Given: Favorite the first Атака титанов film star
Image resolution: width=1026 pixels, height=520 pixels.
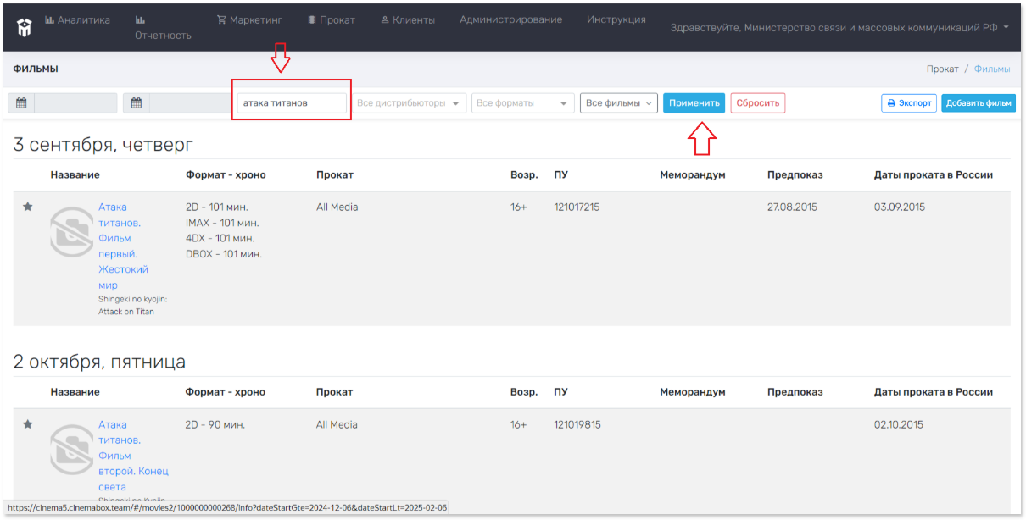Looking at the screenshot, I should pos(27,207).
